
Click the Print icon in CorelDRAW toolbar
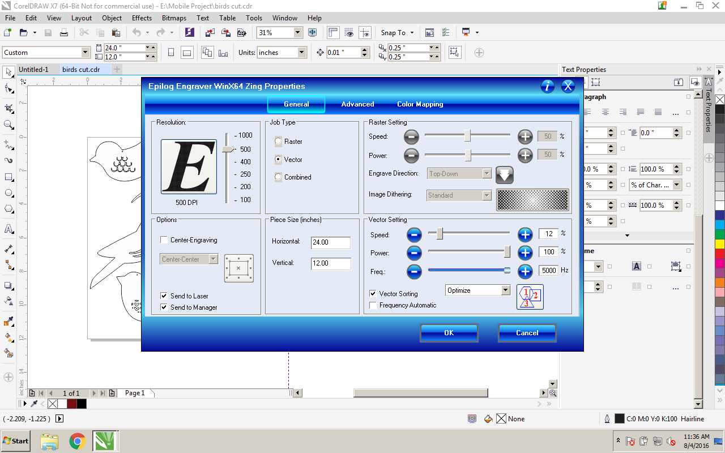pos(64,33)
